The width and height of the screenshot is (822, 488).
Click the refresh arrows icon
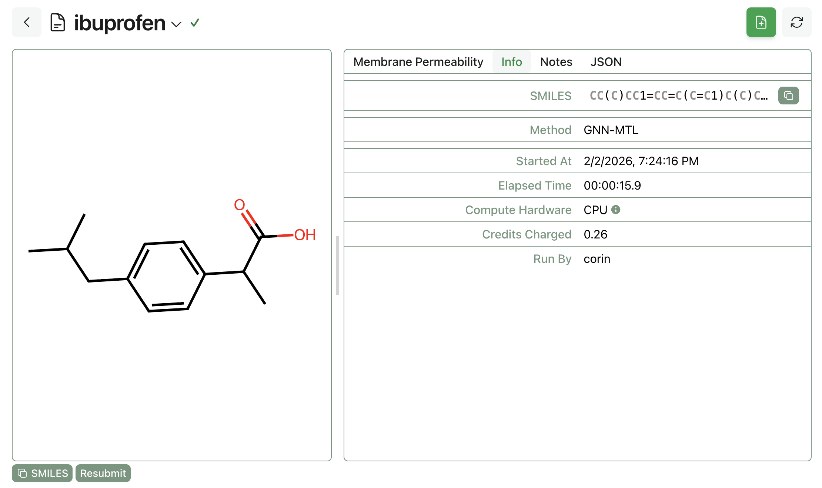796,22
